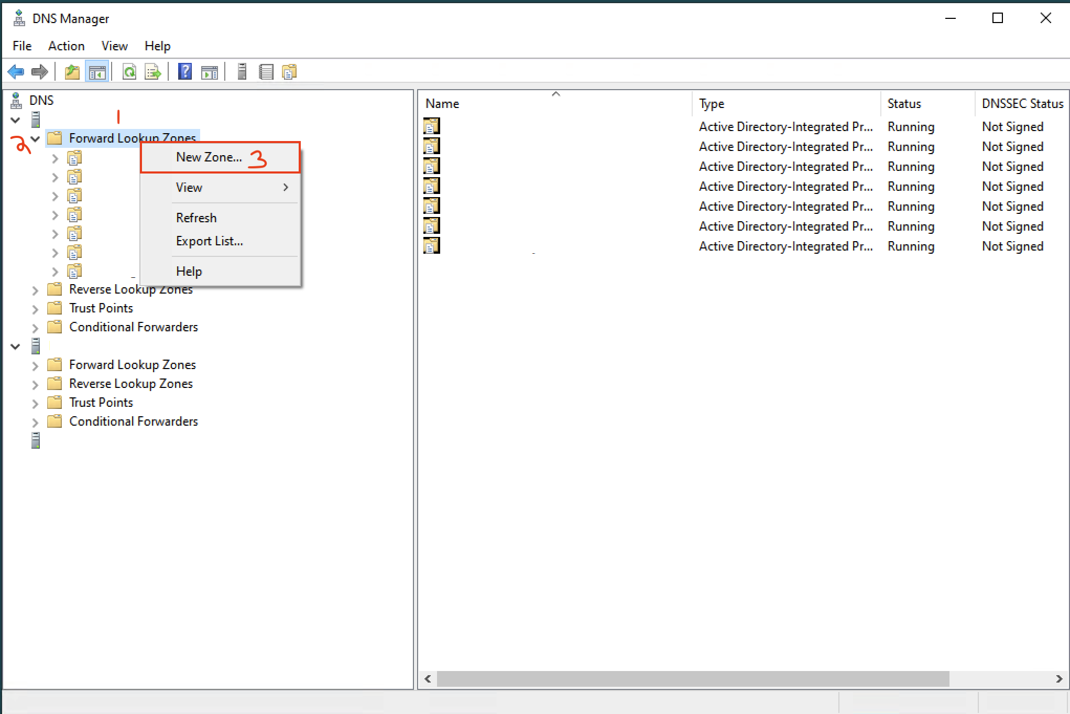1070x714 pixels.
Task: Open the Action menu
Action: click(x=66, y=46)
